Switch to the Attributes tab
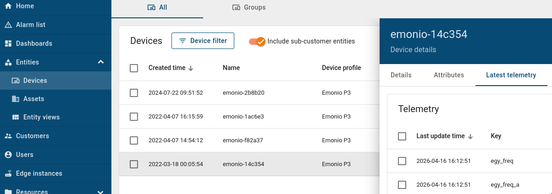The image size is (552, 194). 449,75
